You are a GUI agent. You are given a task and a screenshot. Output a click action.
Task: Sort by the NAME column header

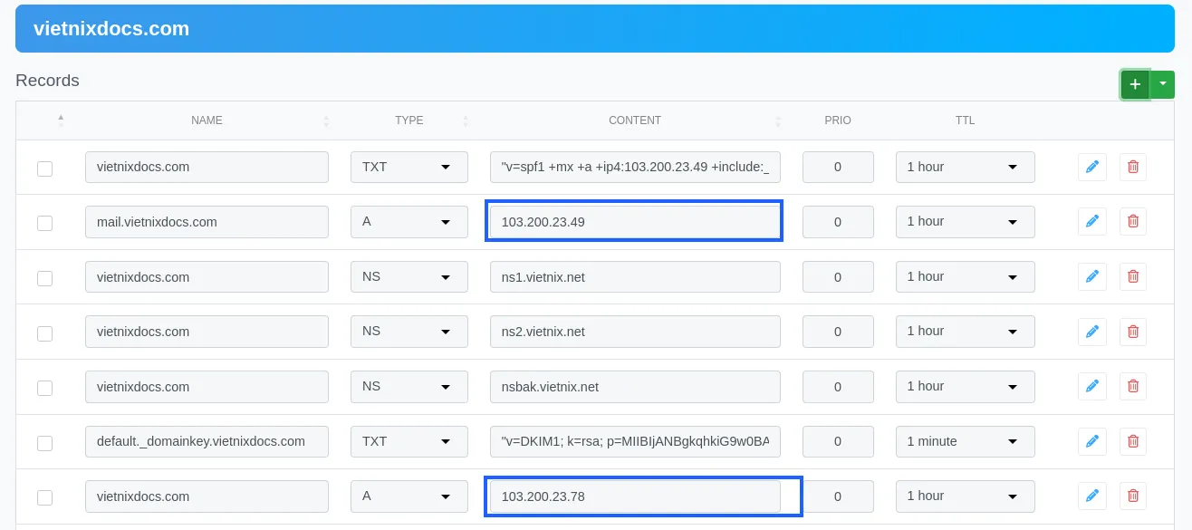(207, 120)
